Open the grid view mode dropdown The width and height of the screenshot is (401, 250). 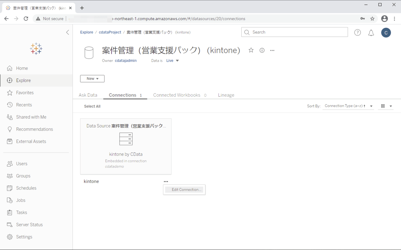386,106
